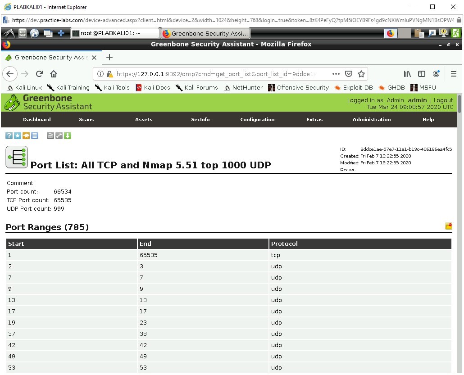The width and height of the screenshot is (464, 375).
Task: Add a port range with the orange icon
Action: (448, 226)
